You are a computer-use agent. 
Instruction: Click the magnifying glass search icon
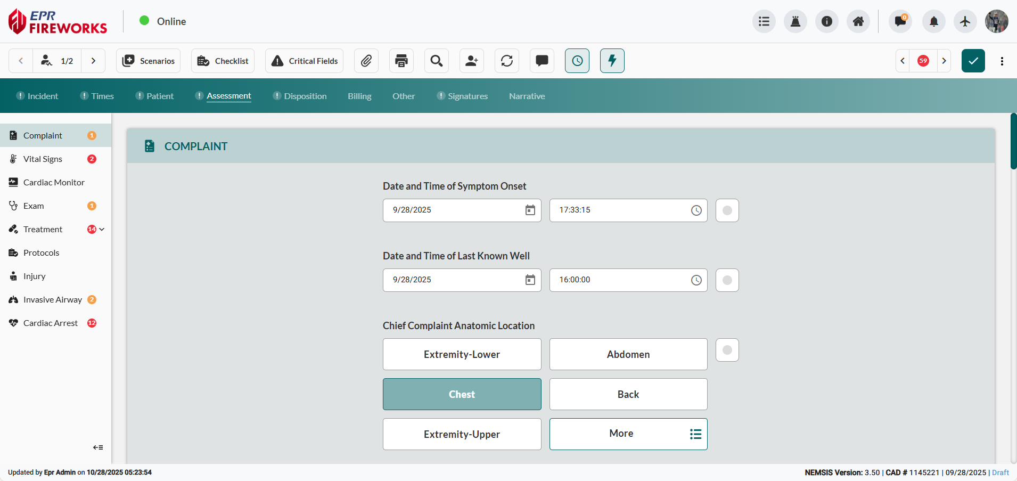pyautogui.click(x=437, y=61)
